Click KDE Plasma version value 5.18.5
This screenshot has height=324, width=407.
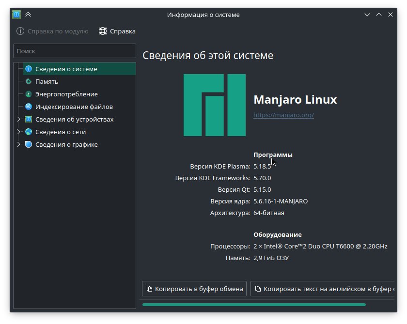[x=262, y=166]
